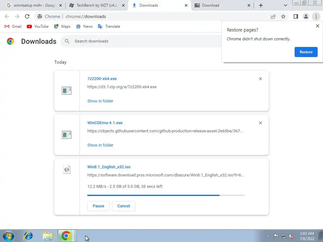Click the browser forward arrow
Screen dimensions: 323x242
[x=17, y=16]
